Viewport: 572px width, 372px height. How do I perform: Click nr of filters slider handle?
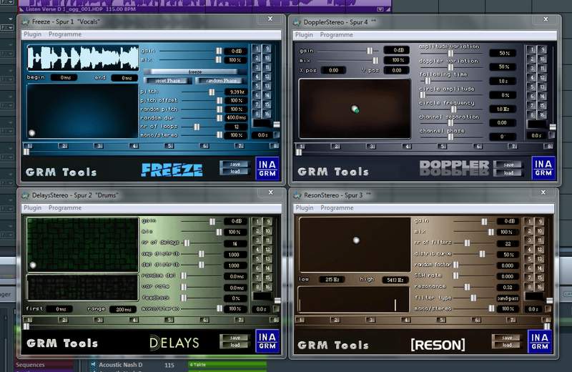point(467,243)
